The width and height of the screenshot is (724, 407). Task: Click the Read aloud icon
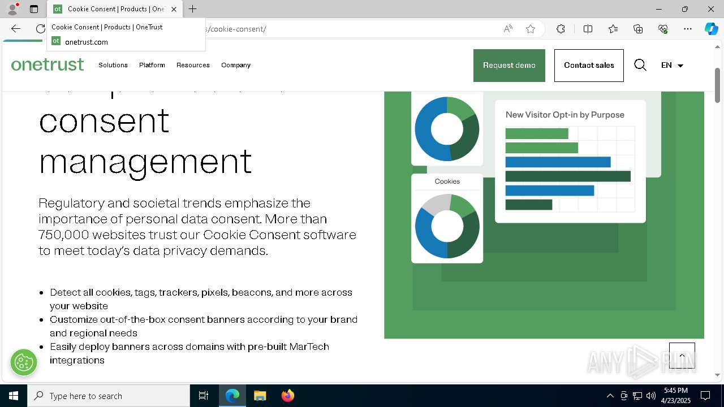point(508,29)
